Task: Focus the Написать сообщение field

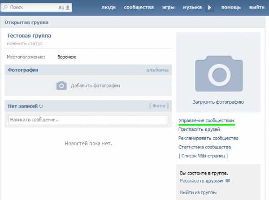Action: tap(88, 120)
